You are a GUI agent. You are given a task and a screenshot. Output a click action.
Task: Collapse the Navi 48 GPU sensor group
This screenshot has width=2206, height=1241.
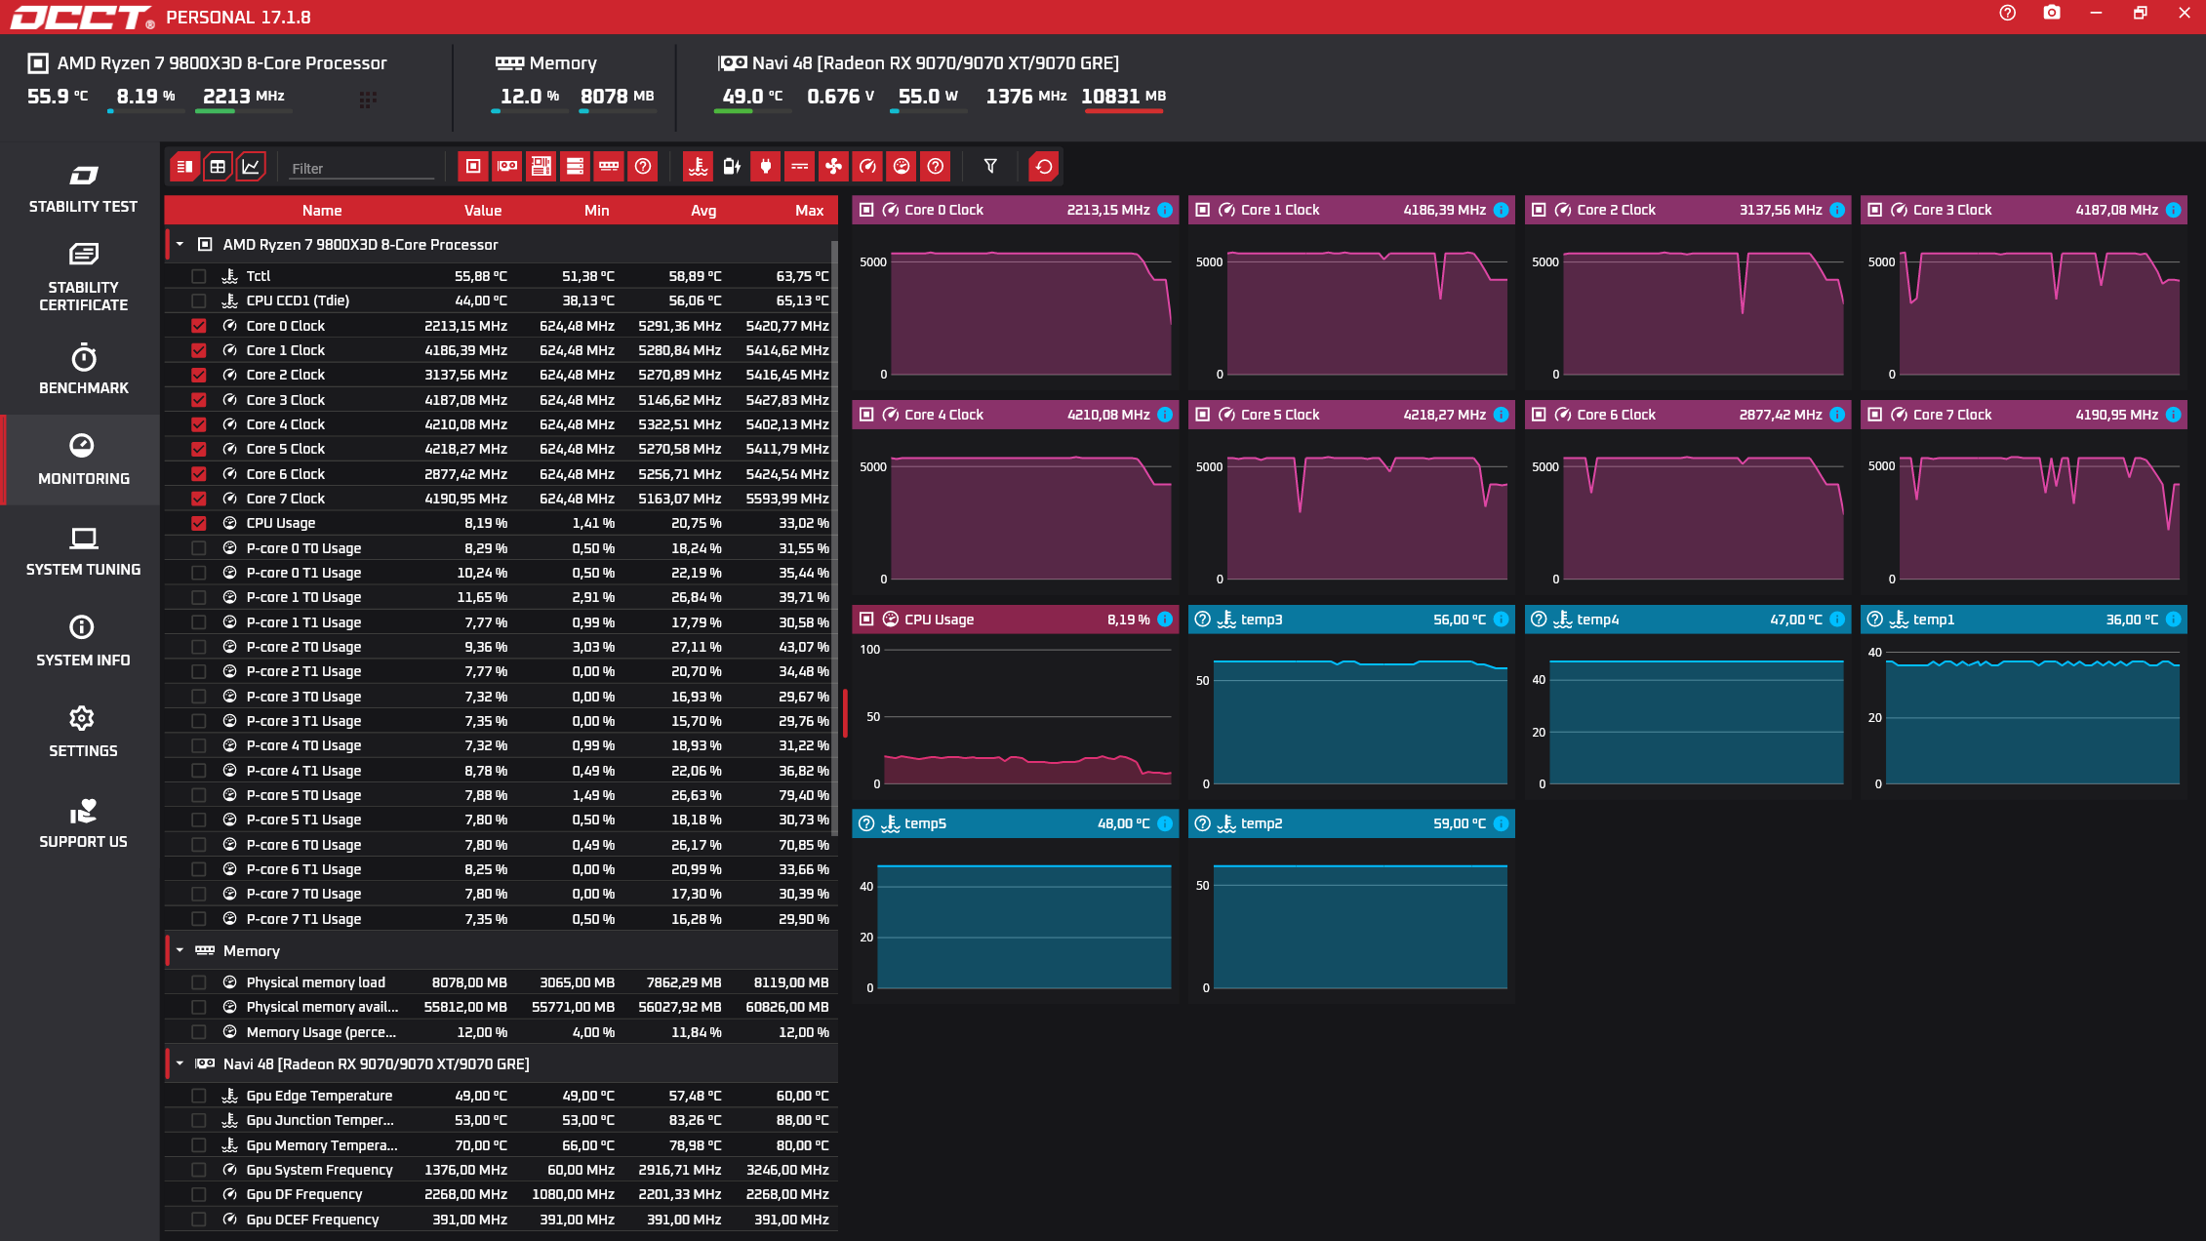[180, 1063]
